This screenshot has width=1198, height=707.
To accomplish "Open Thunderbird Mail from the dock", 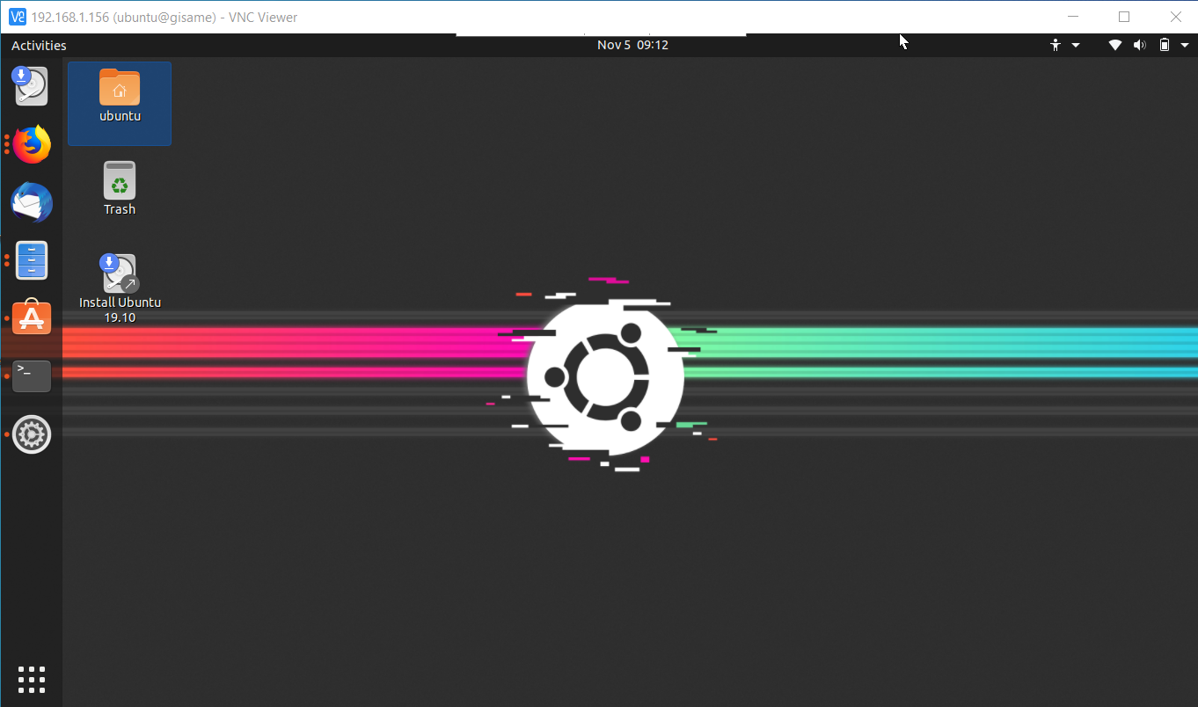I will pyautogui.click(x=32, y=203).
